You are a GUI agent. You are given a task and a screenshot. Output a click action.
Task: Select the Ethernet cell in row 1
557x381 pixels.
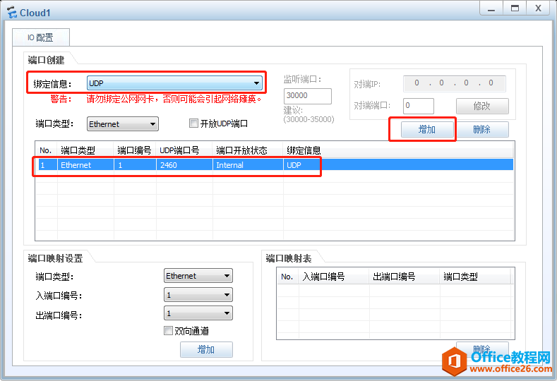[85, 165]
